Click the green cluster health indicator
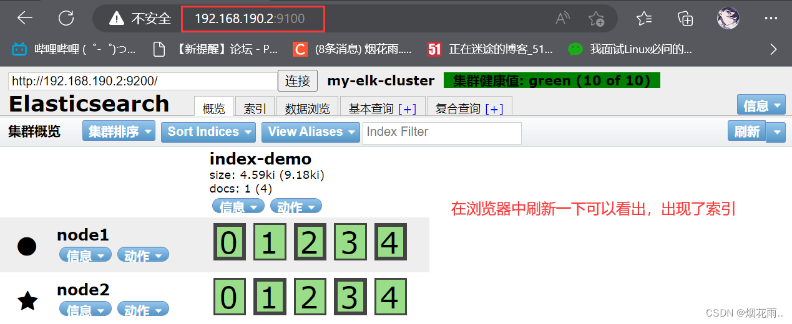This screenshot has width=792, height=324. pyautogui.click(x=552, y=80)
